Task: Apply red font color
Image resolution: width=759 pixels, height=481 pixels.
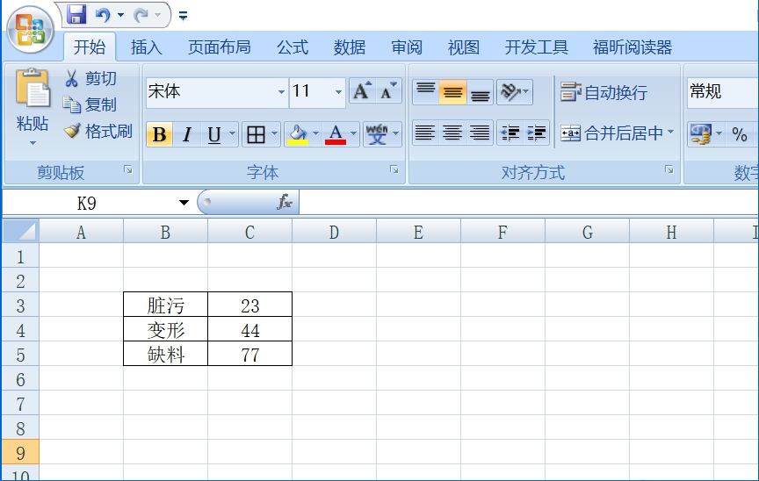Action: tap(336, 134)
